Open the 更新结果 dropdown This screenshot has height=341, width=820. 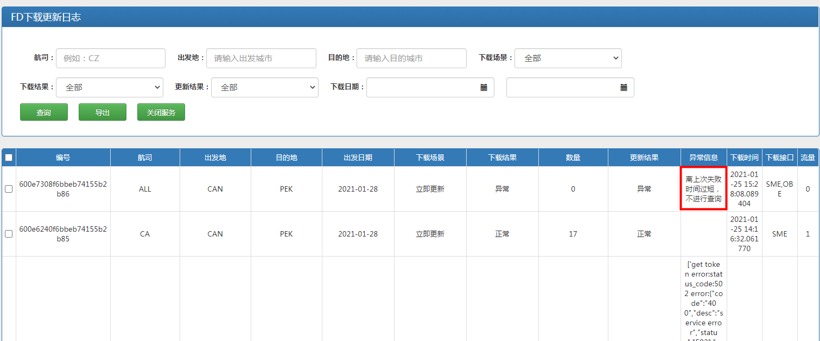[264, 88]
